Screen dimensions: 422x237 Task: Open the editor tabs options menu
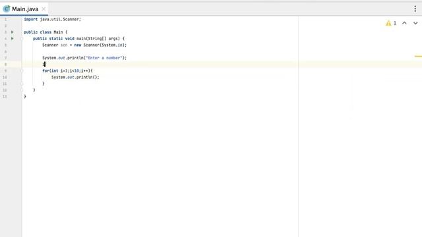tap(415, 9)
